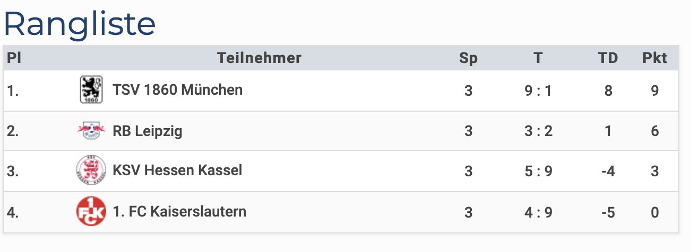Click the 1. FC Kaiserslautern logo
This screenshot has width=690, height=252.
click(x=91, y=211)
